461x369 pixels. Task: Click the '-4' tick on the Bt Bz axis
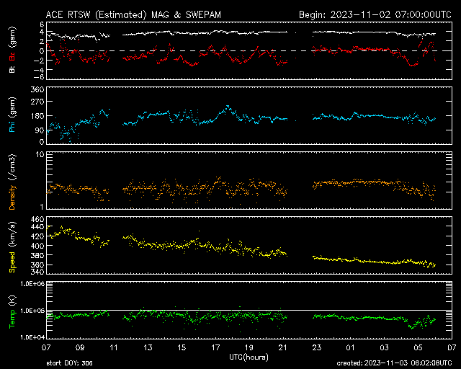(38, 70)
